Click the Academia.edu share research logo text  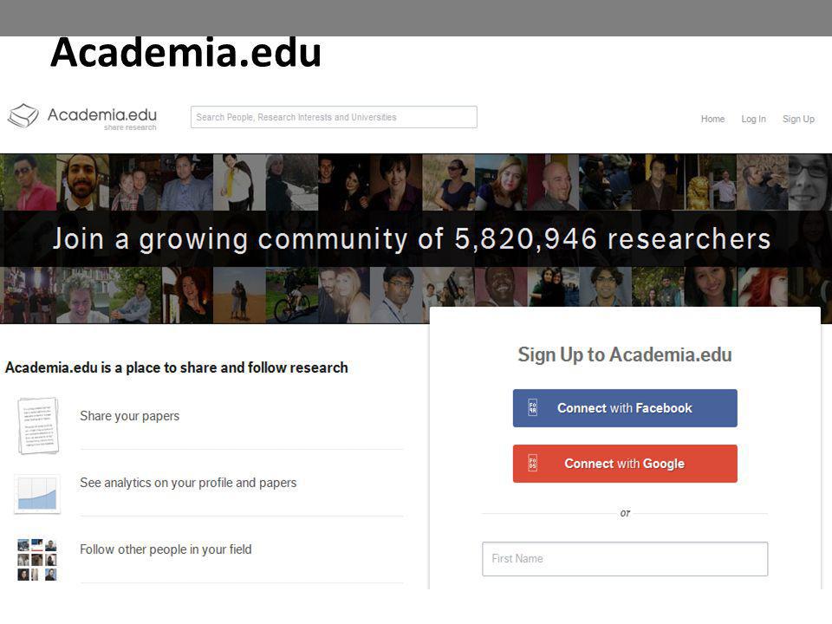102,118
